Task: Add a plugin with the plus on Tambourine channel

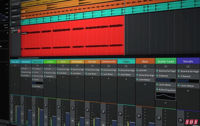Action: point(108,78)
